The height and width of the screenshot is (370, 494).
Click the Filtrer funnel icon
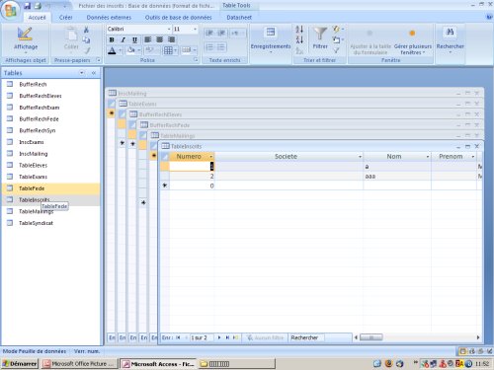tap(320, 35)
